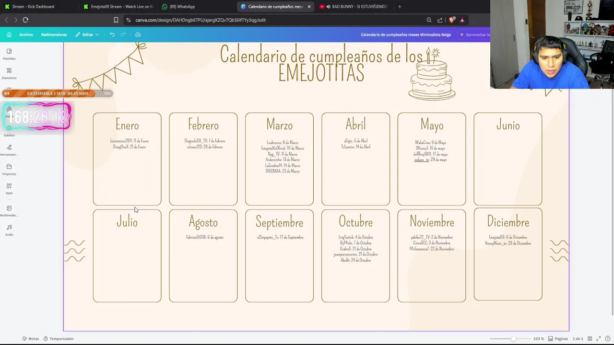Enter fullscreen presentation mode
The height and width of the screenshot is (345, 614).
(x=598, y=339)
